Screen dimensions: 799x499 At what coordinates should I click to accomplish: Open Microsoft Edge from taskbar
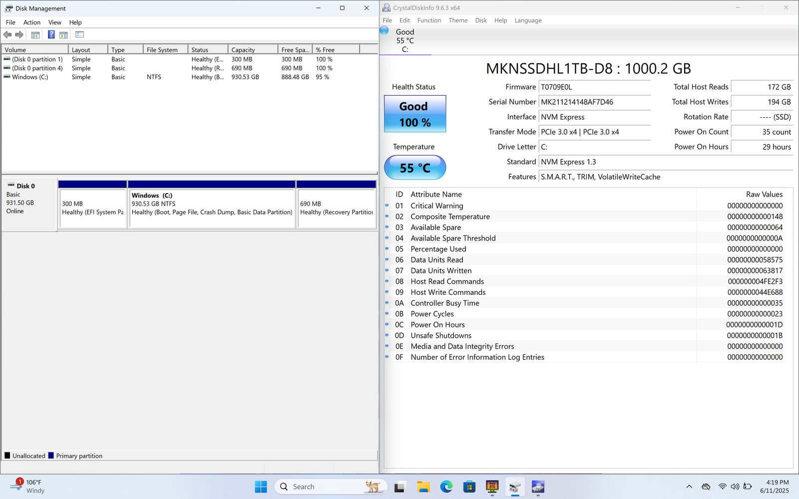(446, 487)
